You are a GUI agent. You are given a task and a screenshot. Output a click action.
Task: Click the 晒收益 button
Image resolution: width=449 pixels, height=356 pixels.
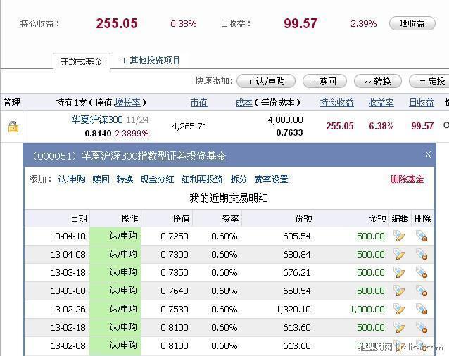click(x=412, y=23)
